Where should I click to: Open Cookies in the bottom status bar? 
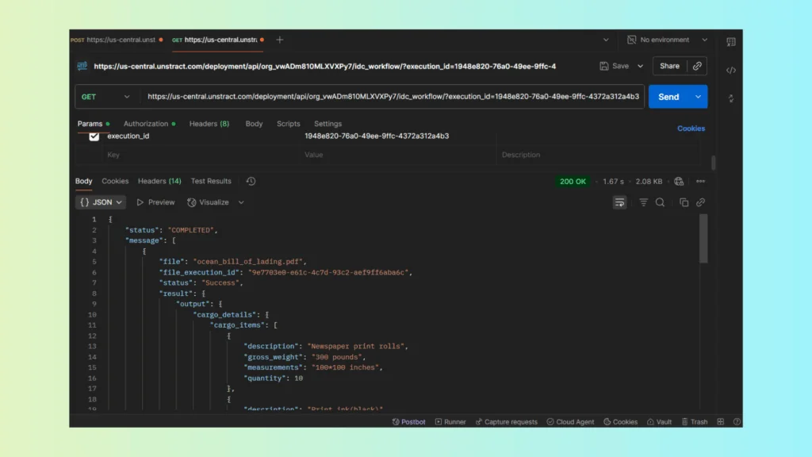620,422
